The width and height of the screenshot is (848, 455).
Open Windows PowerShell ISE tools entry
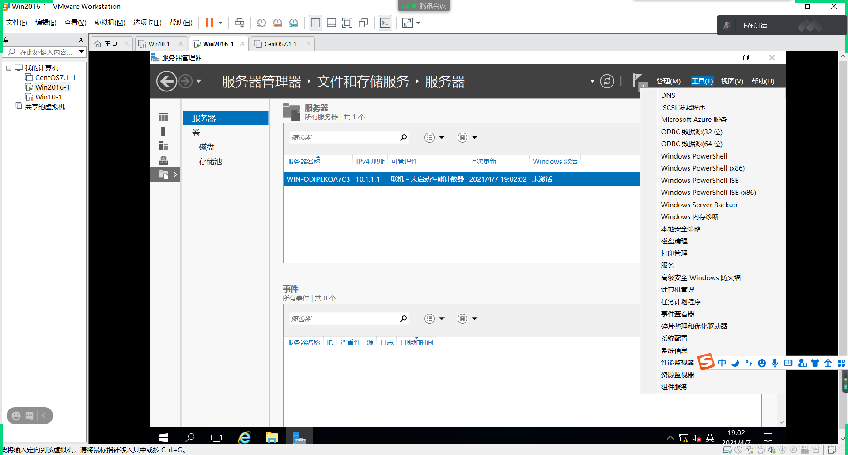point(700,180)
